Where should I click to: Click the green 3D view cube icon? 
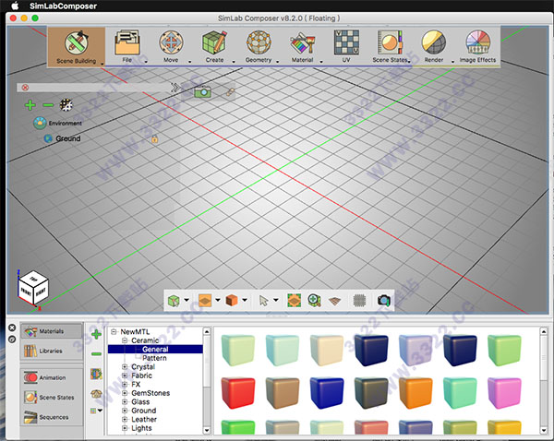click(x=174, y=301)
